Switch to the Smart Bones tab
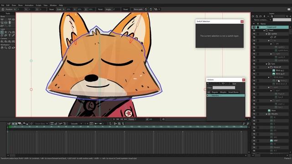Image resolution: width=292 pixels, height=164 pixels. point(233,92)
